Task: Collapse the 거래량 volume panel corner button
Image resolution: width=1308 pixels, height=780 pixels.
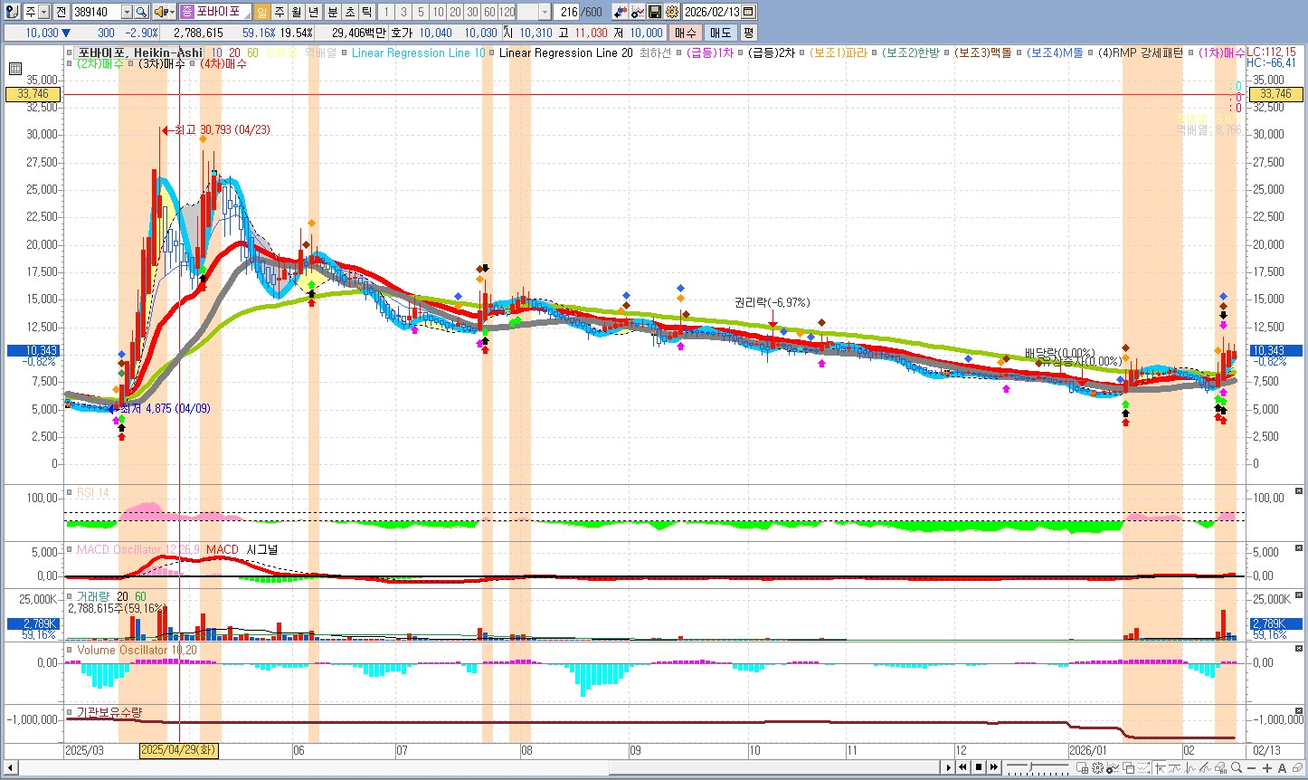Action: (1299, 595)
